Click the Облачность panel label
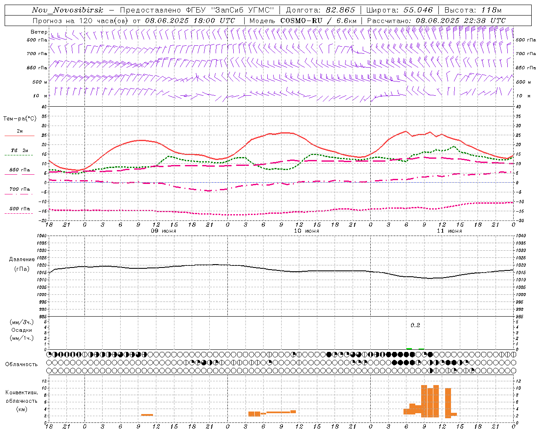 click(21, 364)
